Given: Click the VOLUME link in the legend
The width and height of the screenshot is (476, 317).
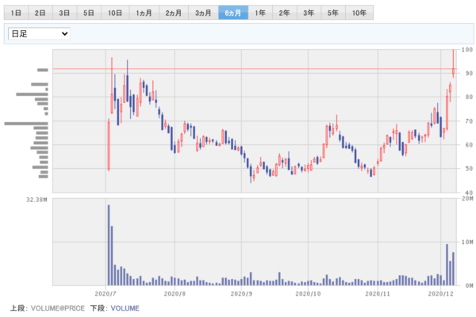Looking at the screenshot, I should coord(125,308).
